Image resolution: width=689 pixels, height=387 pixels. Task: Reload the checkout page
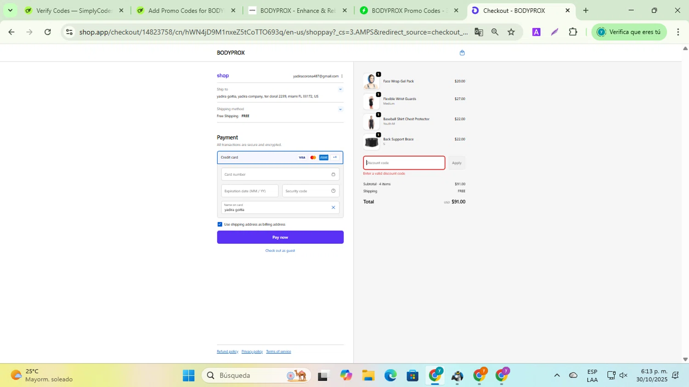(x=48, y=32)
